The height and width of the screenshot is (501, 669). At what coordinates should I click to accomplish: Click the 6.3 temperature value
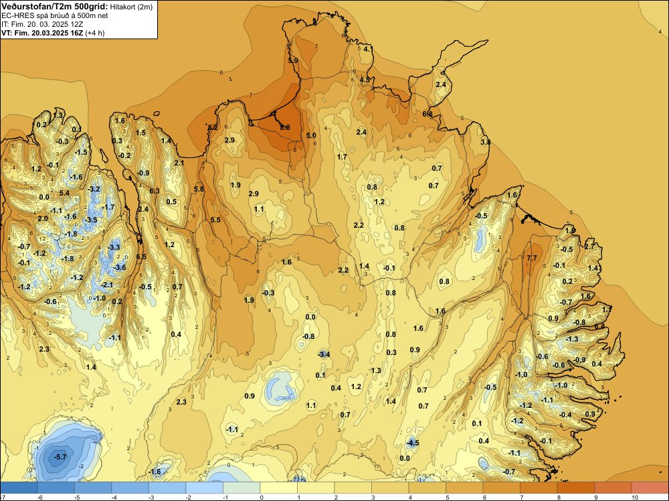(155, 191)
